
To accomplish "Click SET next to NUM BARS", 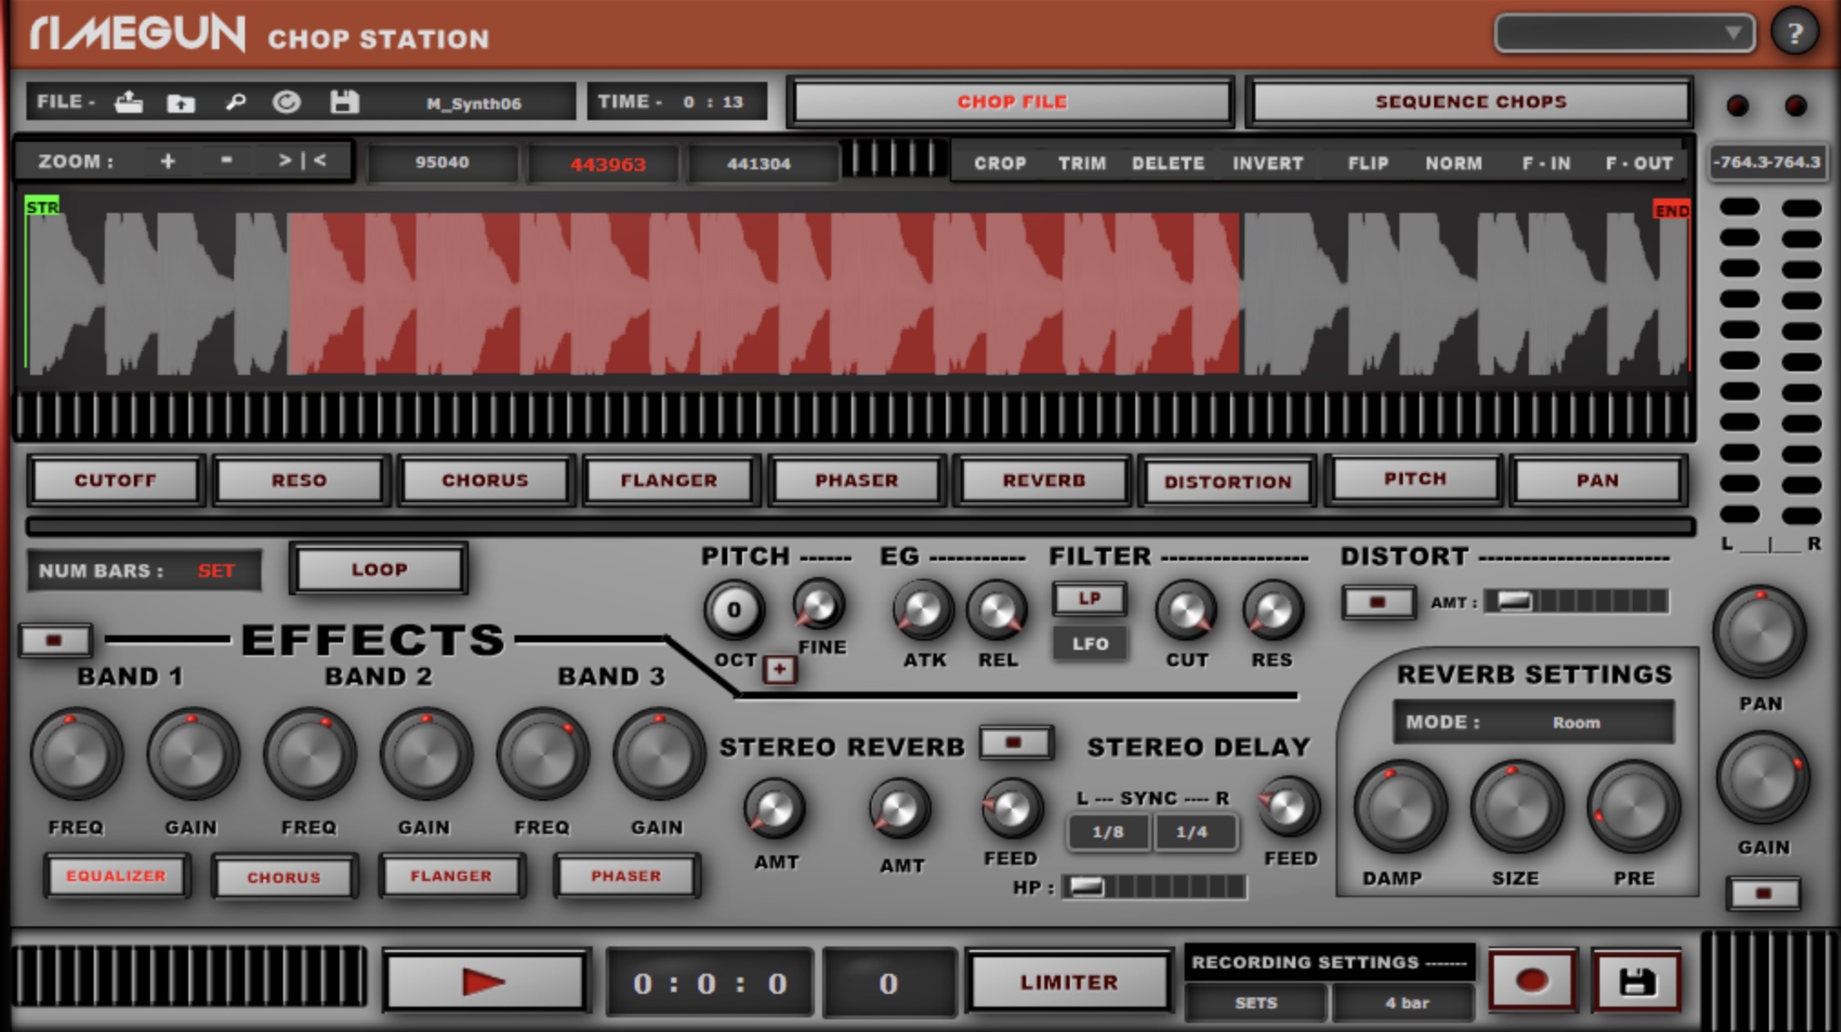I will [216, 571].
